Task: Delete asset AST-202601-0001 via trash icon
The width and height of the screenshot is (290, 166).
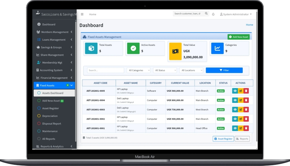Action: pos(246,128)
